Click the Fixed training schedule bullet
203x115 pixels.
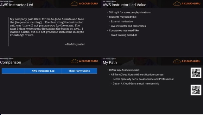click(124, 35)
